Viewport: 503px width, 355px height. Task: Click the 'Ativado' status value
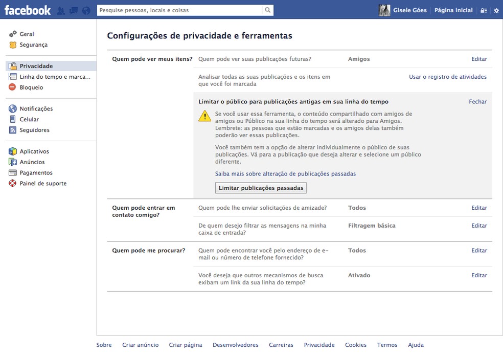[x=359, y=275]
